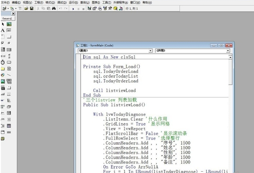Open the 视图(V) menu
The image size is (254, 173).
pos(27,3)
